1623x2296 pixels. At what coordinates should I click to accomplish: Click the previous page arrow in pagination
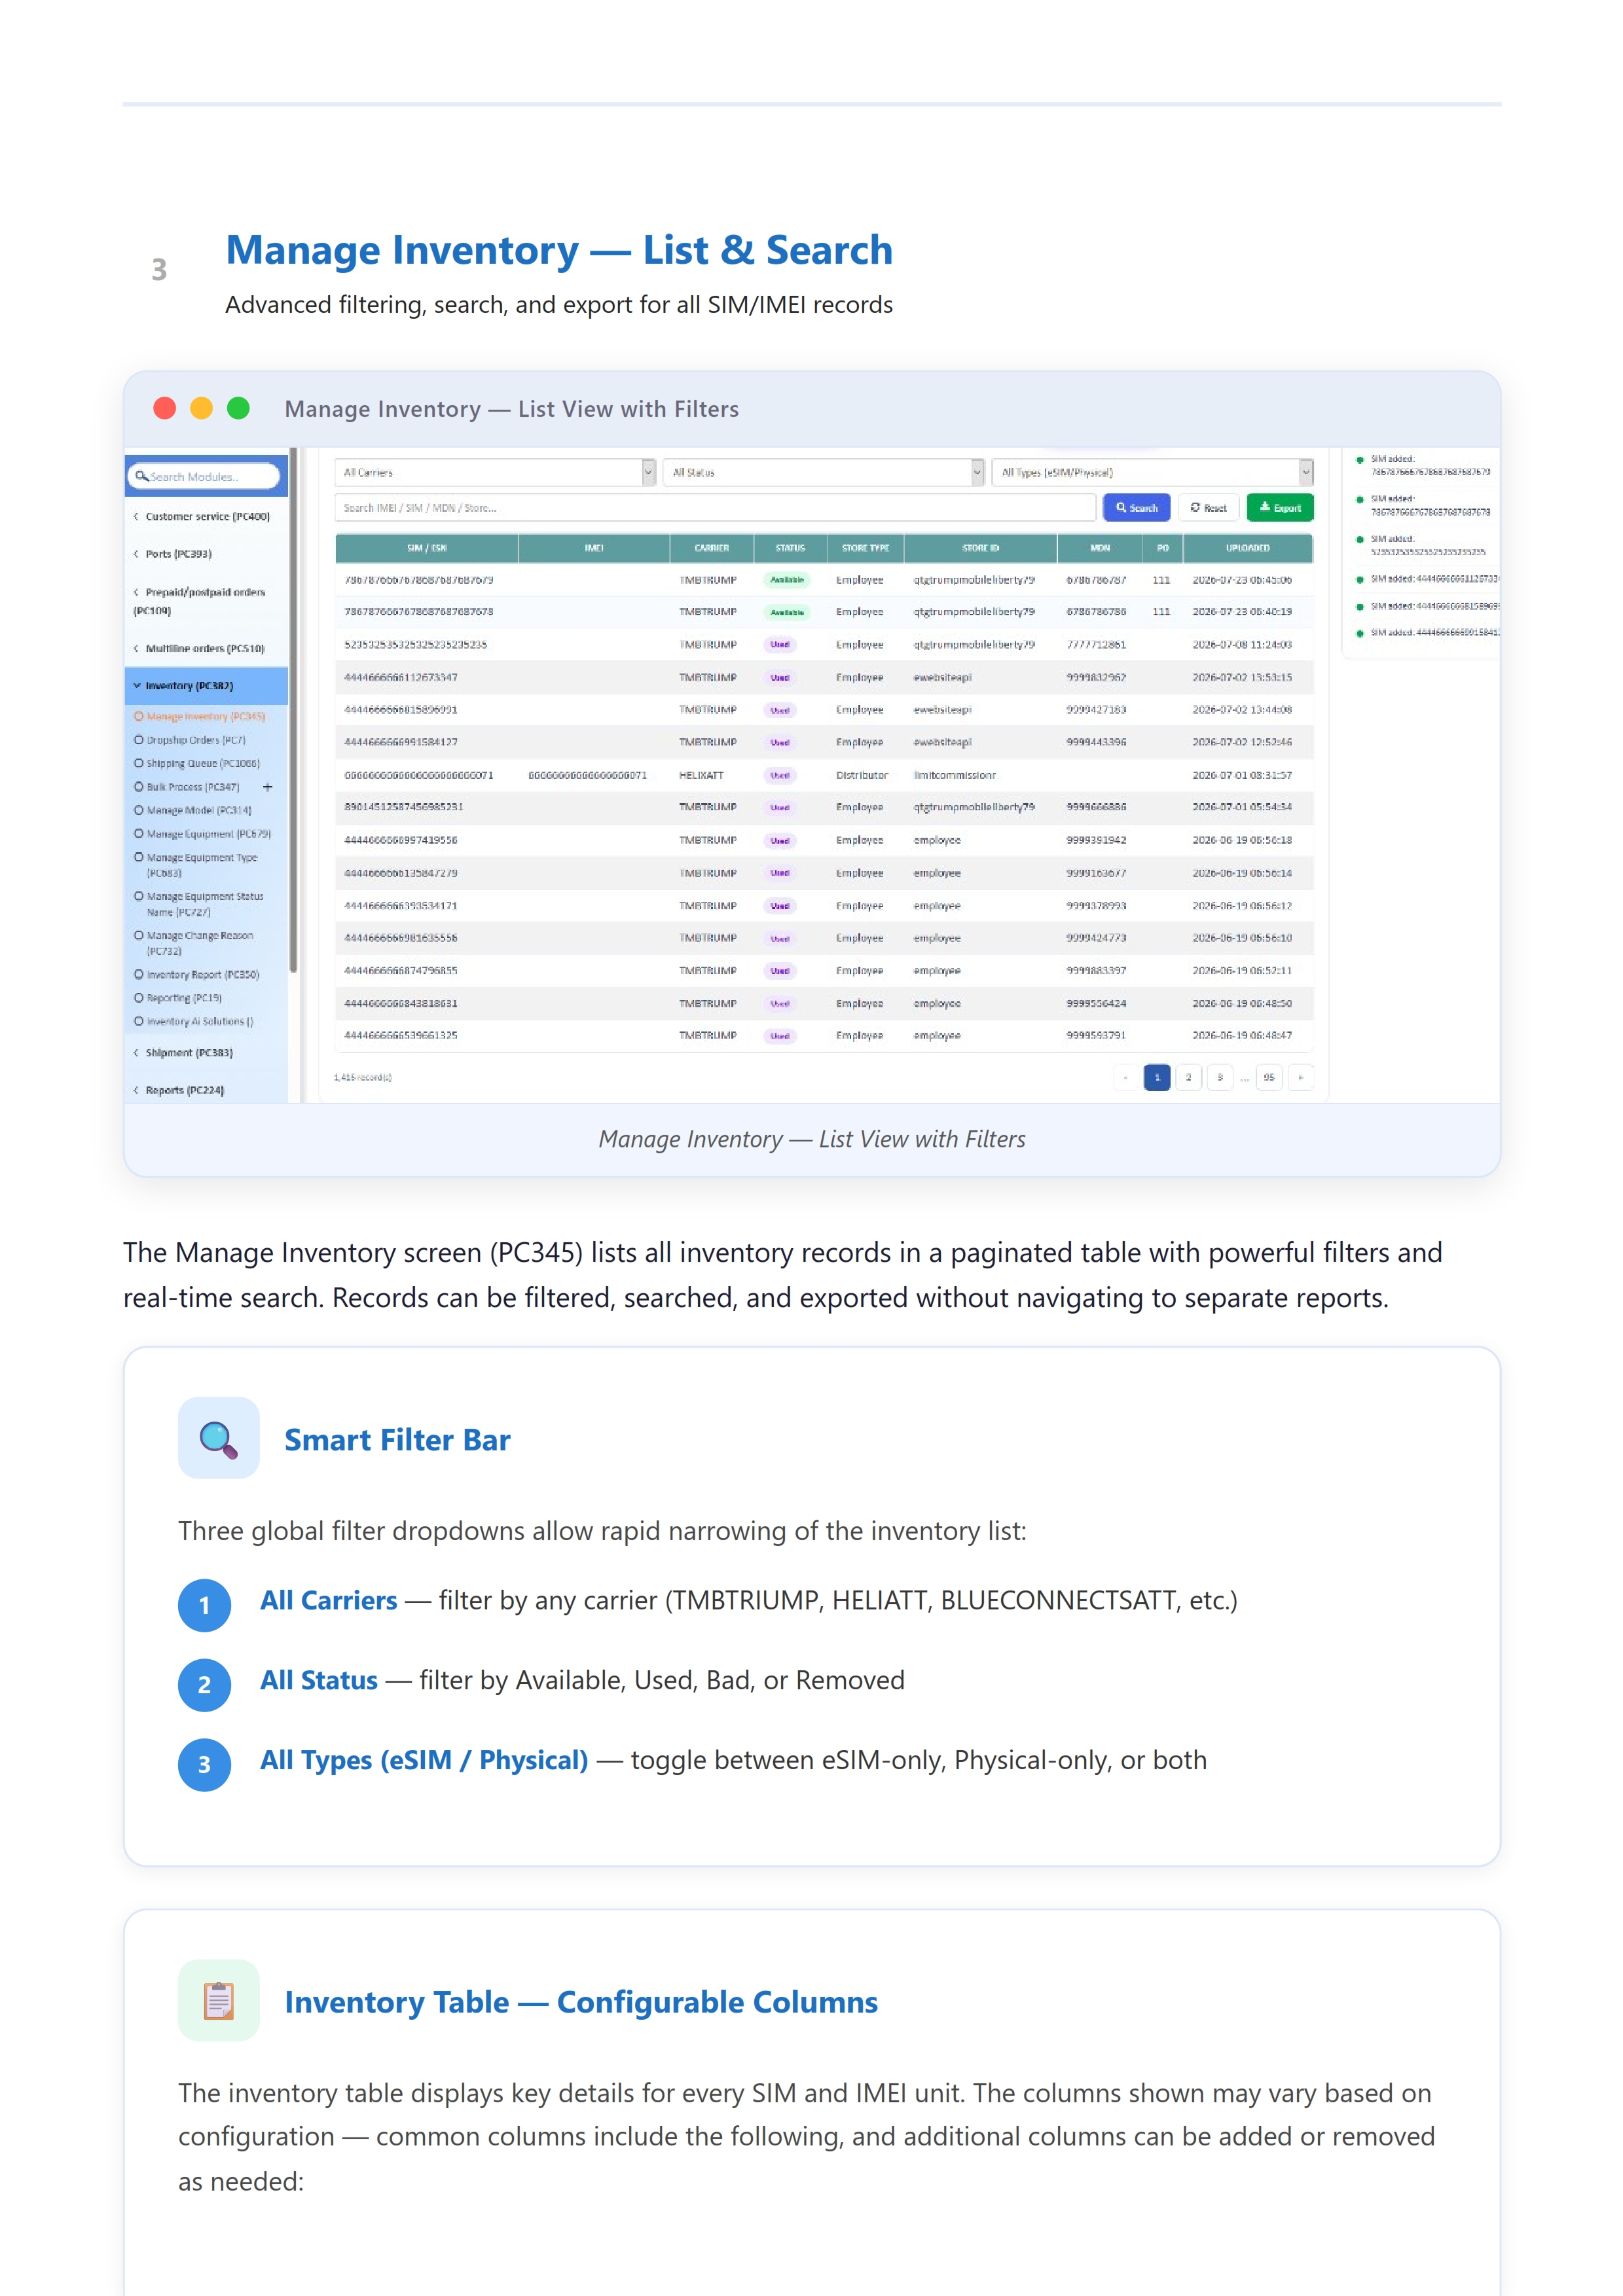click(1126, 1077)
